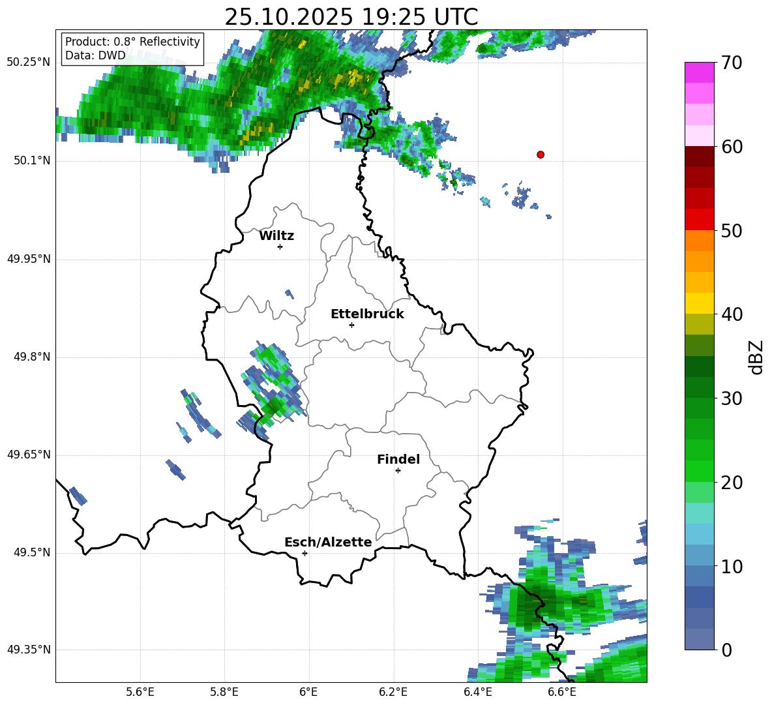Click the 5.6°E longitude label
This screenshot has height=705, width=772.
point(140,692)
